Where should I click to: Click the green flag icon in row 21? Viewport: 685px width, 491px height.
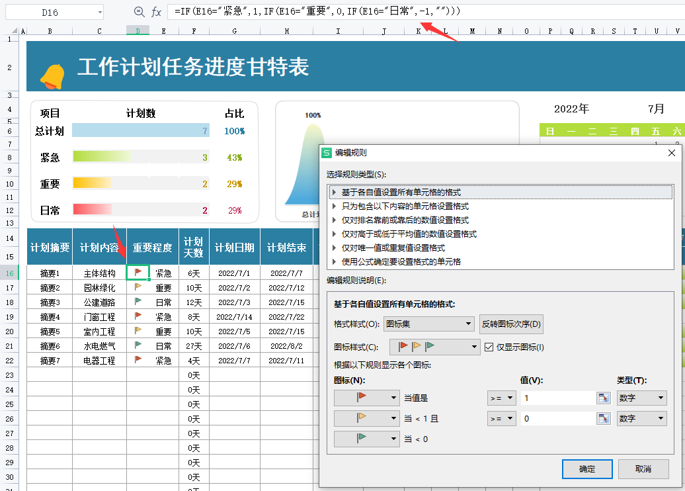(138, 345)
